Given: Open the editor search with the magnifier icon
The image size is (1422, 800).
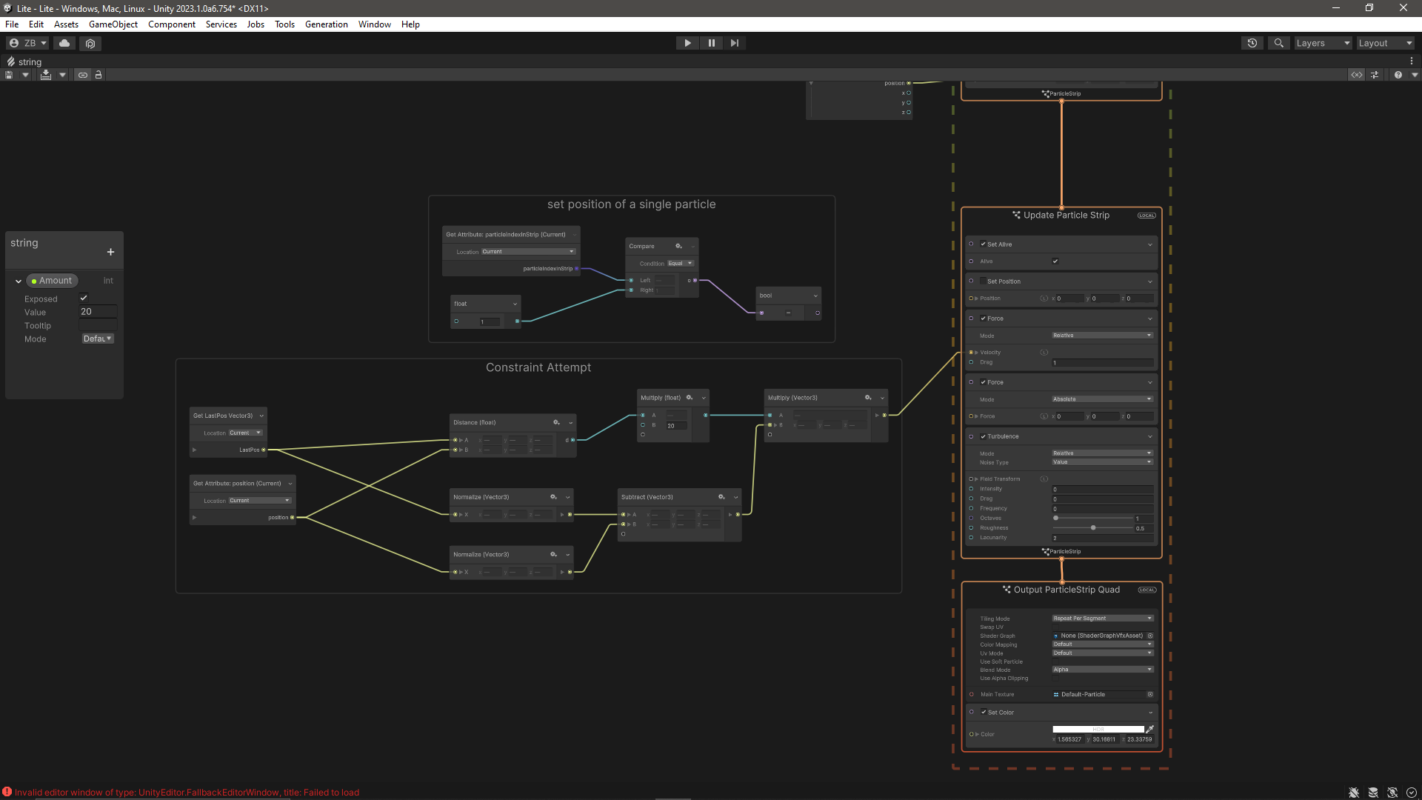Looking at the screenshot, I should point(1278,43).
